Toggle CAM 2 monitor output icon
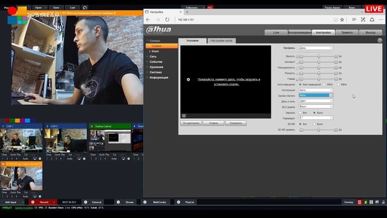387x218 pixels. (79, 159)
